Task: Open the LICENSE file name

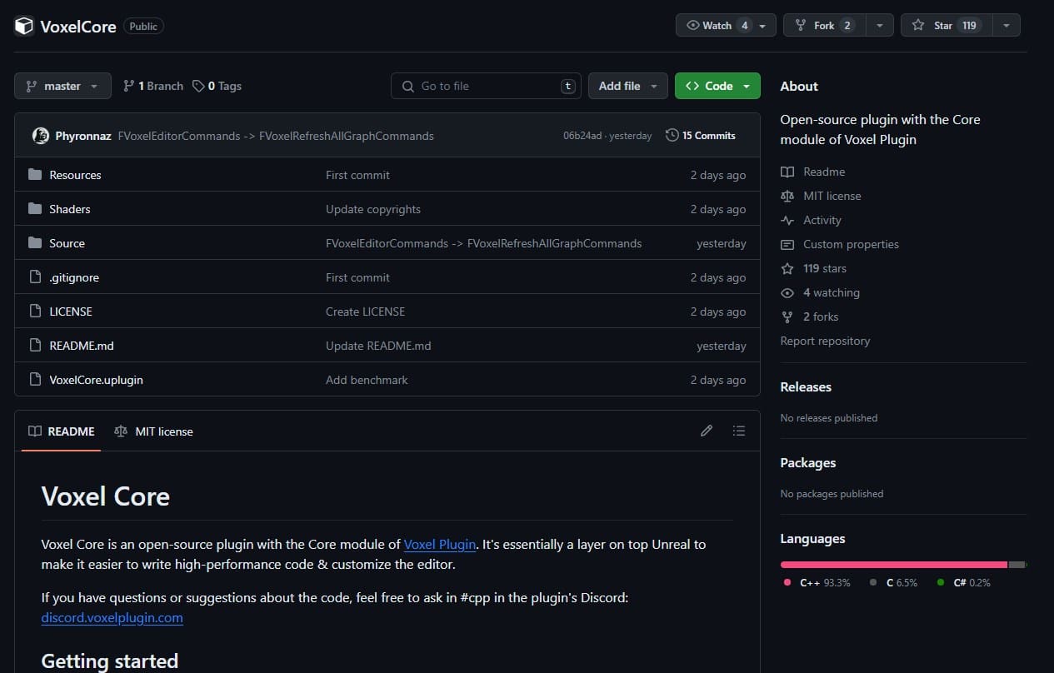Action: pos(71,312)
